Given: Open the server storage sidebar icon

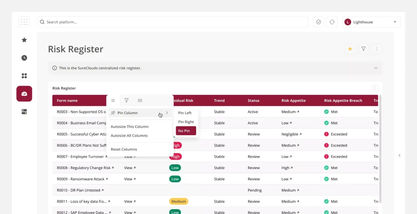Looking at the screenshot, I should (24, 112).
